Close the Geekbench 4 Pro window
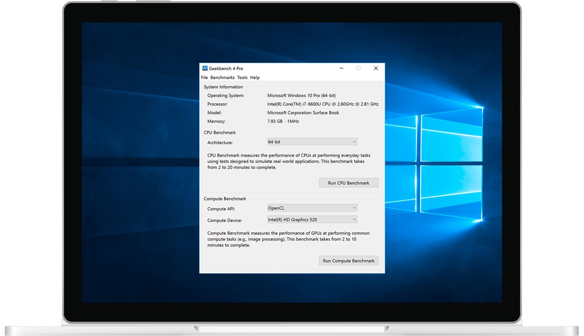584x336 pixels. pyautogui.click(x=376, y=68)
